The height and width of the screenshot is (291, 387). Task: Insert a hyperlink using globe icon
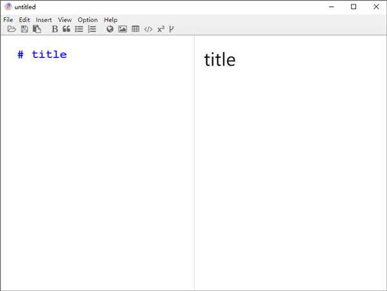point(110,29)
